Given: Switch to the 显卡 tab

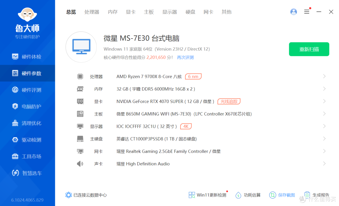Looking at the screenshot, I should point(131,12).
